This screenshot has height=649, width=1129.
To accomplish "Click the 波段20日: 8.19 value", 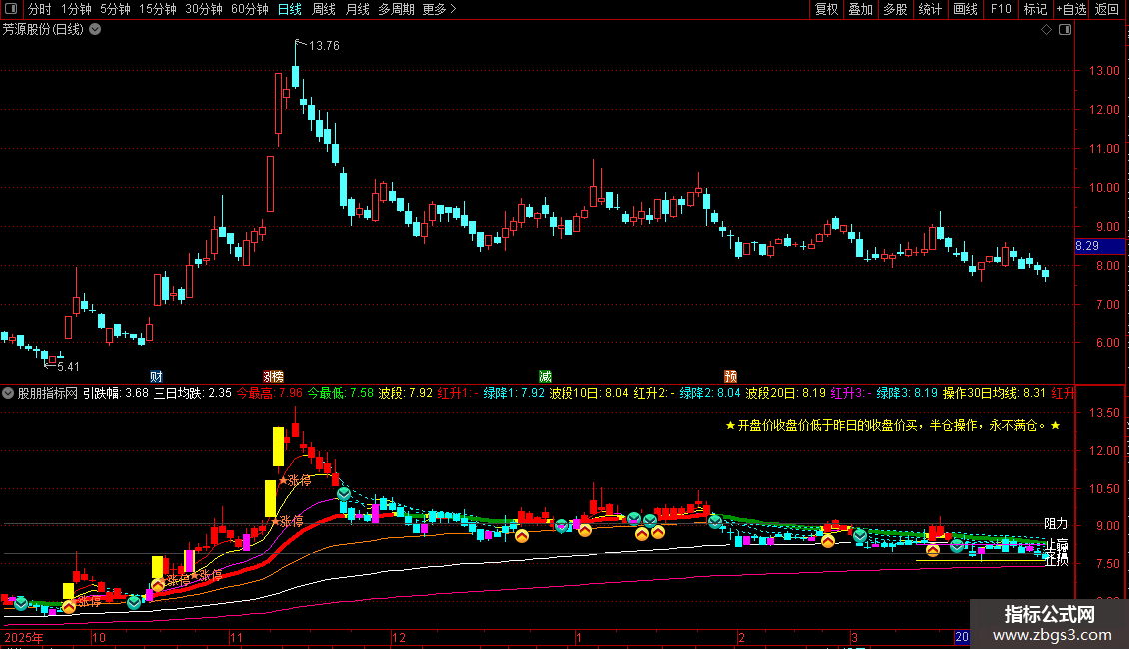I will pos(785,393).
